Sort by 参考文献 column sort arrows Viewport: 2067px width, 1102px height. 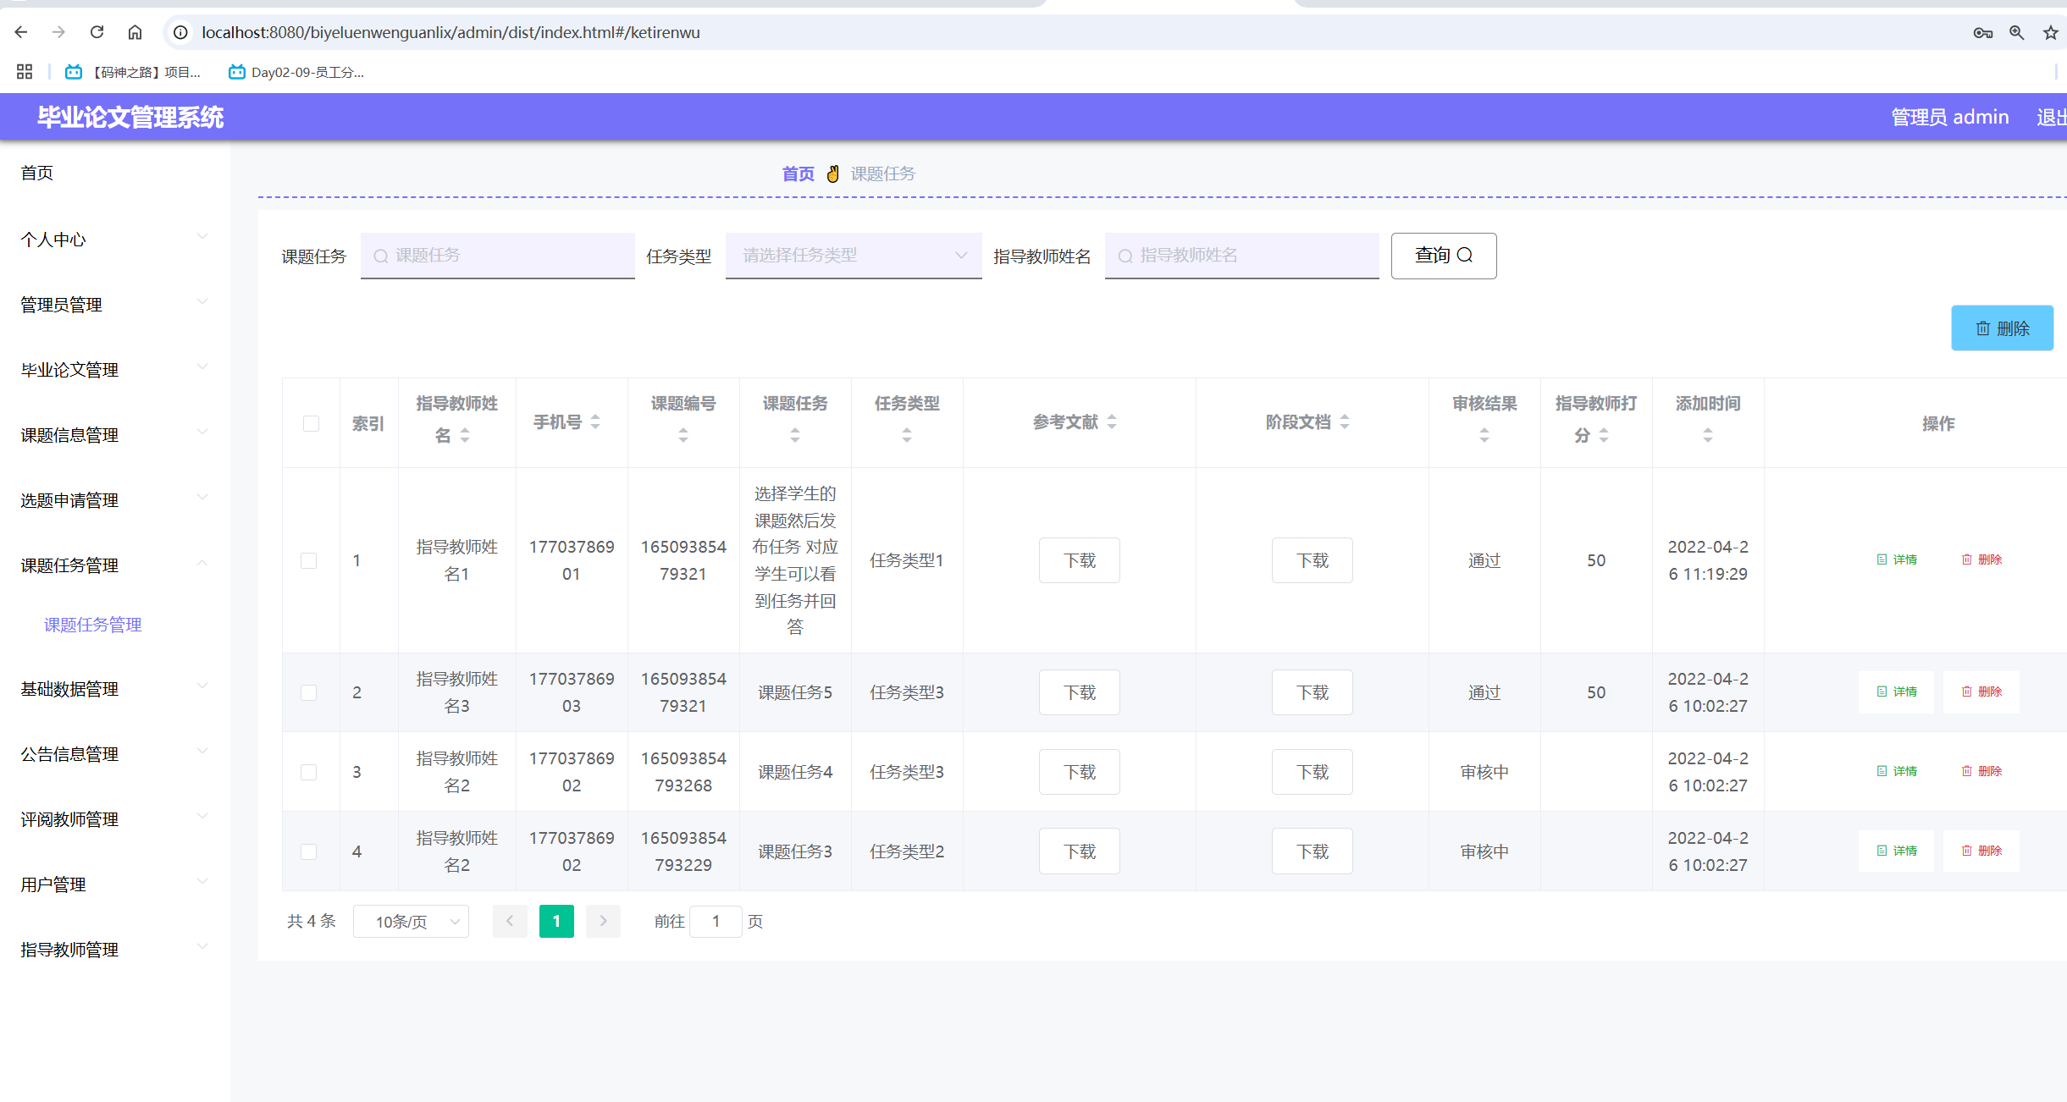[x=1112, y=422]
